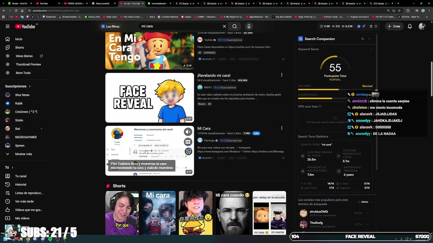Go to the YouTube home logo
The height and width of the screenshot is (243, 433).
[x=25, y=26]
